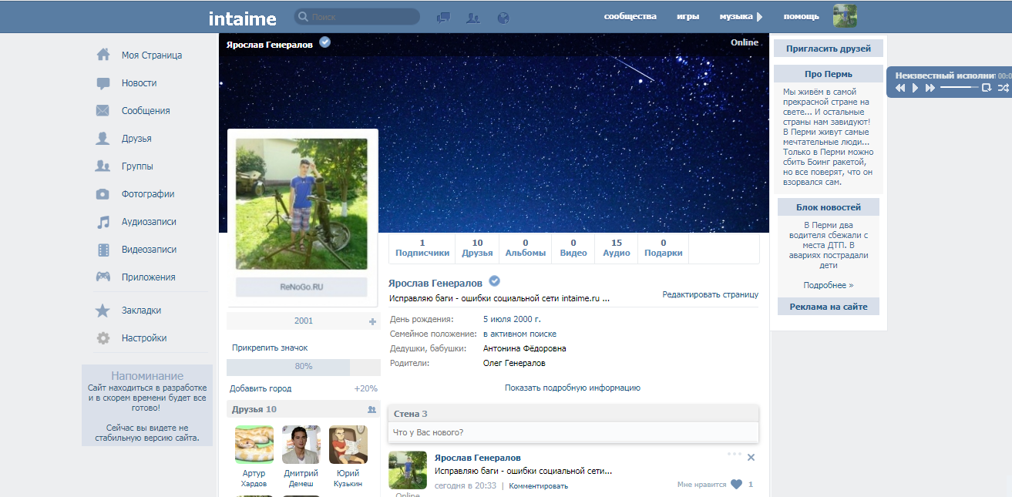Open Приложения gamepad icon

[x=103, y=277]
